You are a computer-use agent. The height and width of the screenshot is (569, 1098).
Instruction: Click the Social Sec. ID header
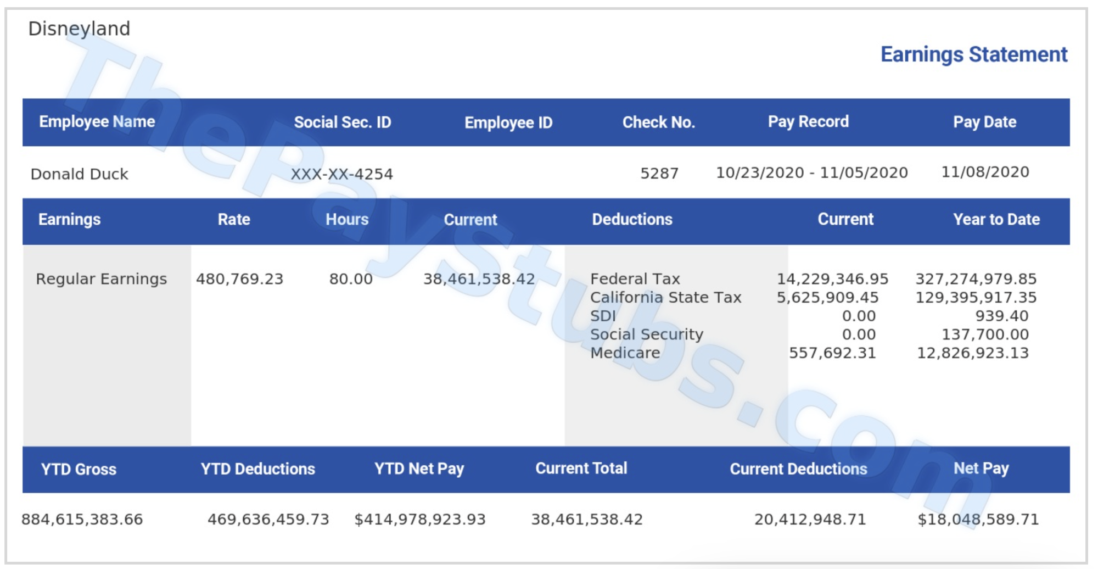342,122
